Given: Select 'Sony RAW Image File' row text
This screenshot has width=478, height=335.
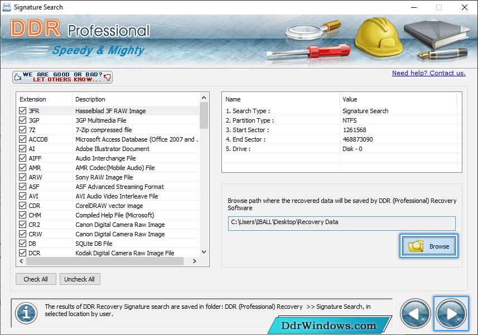Looking at the screenshot, I should tap(104, 177).
